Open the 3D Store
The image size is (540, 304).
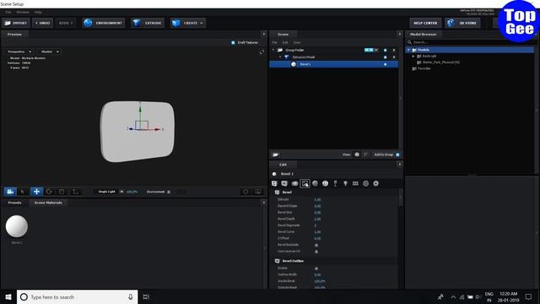coord(462,23)
